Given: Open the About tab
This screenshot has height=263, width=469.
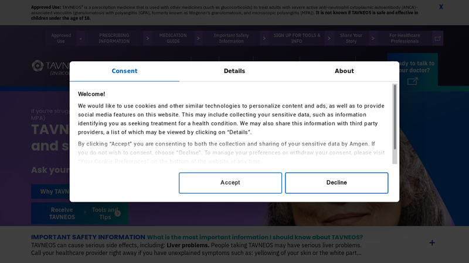Looking at the screenshot, I should coord(344,71).
